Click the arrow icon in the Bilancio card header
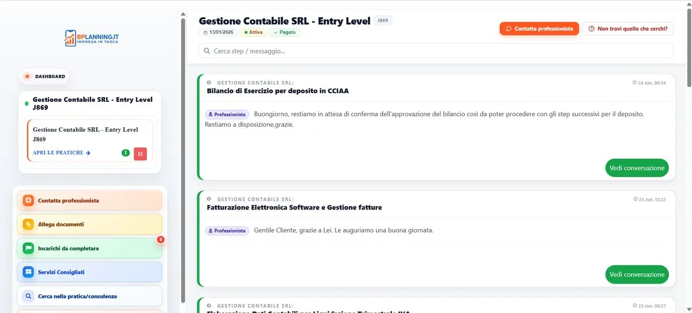Viewport: 692px width, 313px height. coord(209,83)
